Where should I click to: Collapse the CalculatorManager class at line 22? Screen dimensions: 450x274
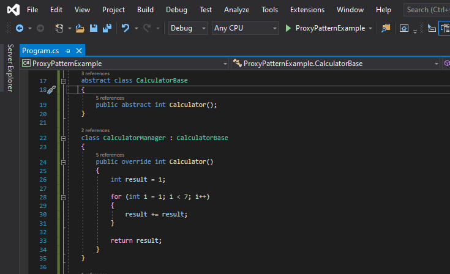(64, 138)
